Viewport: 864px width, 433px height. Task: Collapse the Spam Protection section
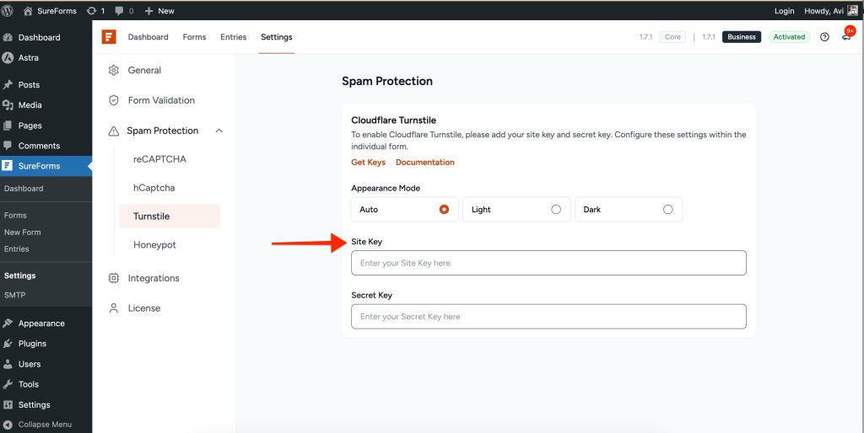(x=219, y=131)
